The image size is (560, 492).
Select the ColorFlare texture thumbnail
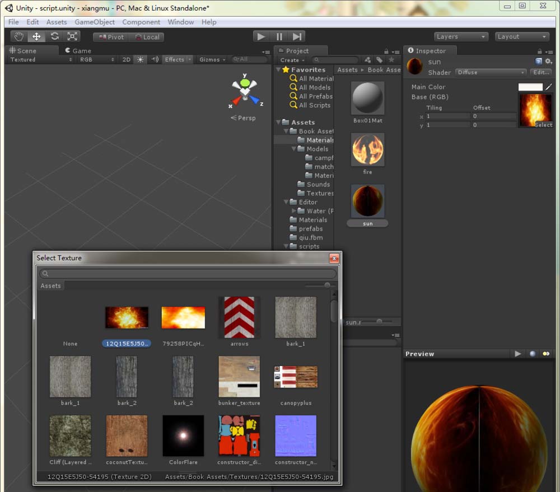click(x=183, y=435)
